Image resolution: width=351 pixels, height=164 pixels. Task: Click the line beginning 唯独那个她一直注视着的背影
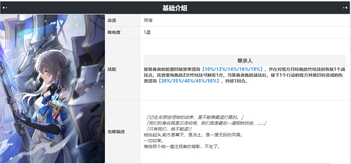click(x=182, y=147)
